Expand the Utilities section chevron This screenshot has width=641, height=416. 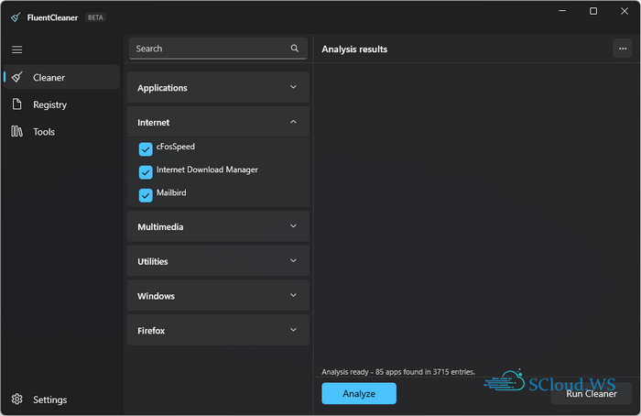[x=293, y=261]
